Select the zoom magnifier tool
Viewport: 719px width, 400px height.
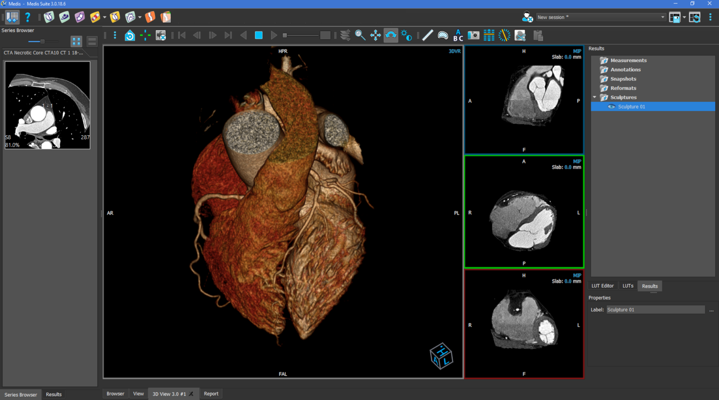click(360, 35)
